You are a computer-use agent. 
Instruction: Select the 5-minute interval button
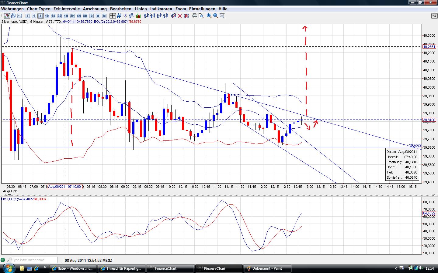(x=40, y=16)
